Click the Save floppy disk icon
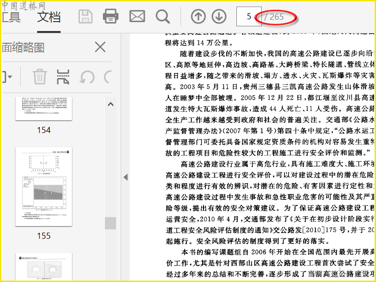Screen dimensions: 376x282 86,16
